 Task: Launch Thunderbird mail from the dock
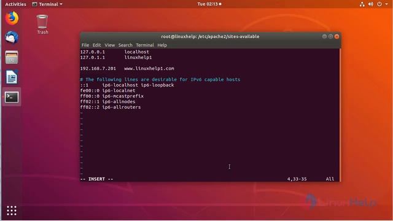pyautogui.click(x=12, y=37)
